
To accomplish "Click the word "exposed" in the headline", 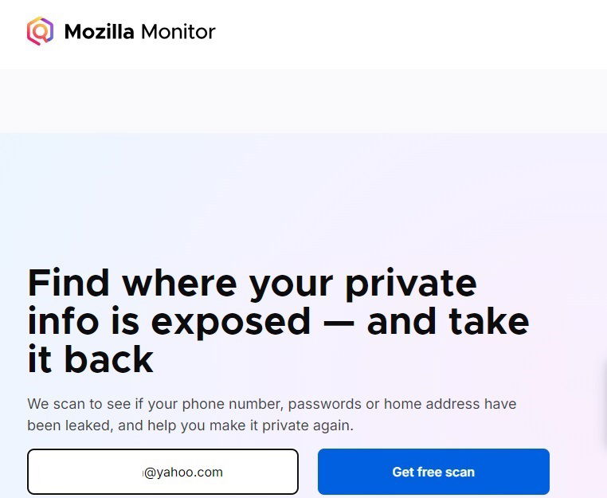I will pos(230,320).
